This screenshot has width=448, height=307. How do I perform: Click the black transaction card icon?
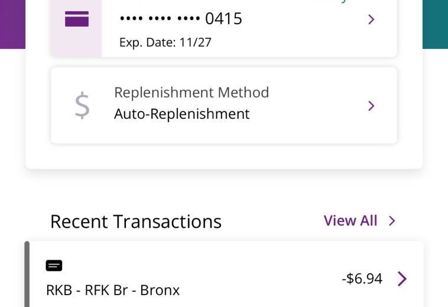point(54,266)
